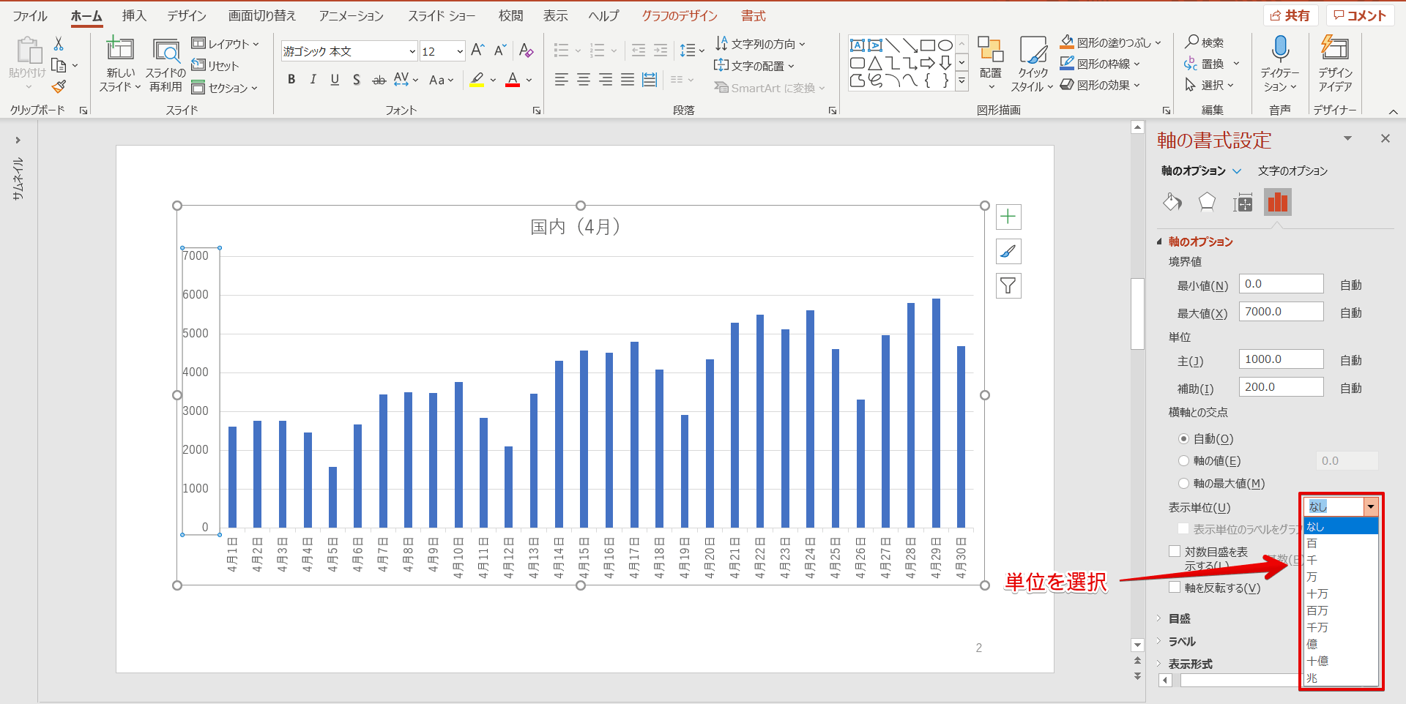Apply text shadow with S icon

click(x=357, y=80)
